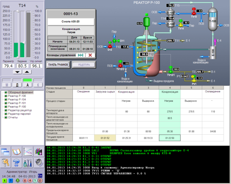Click the keys password icon

click(x=5, y=163)
